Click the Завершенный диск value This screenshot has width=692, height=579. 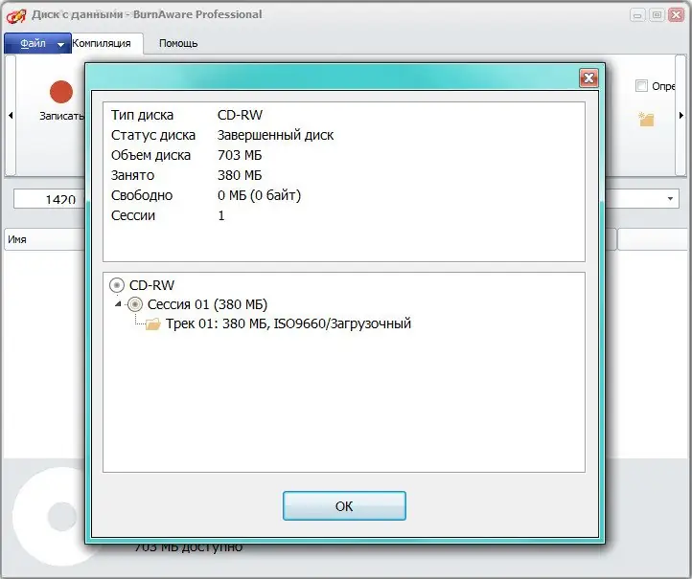coord(275,135)
